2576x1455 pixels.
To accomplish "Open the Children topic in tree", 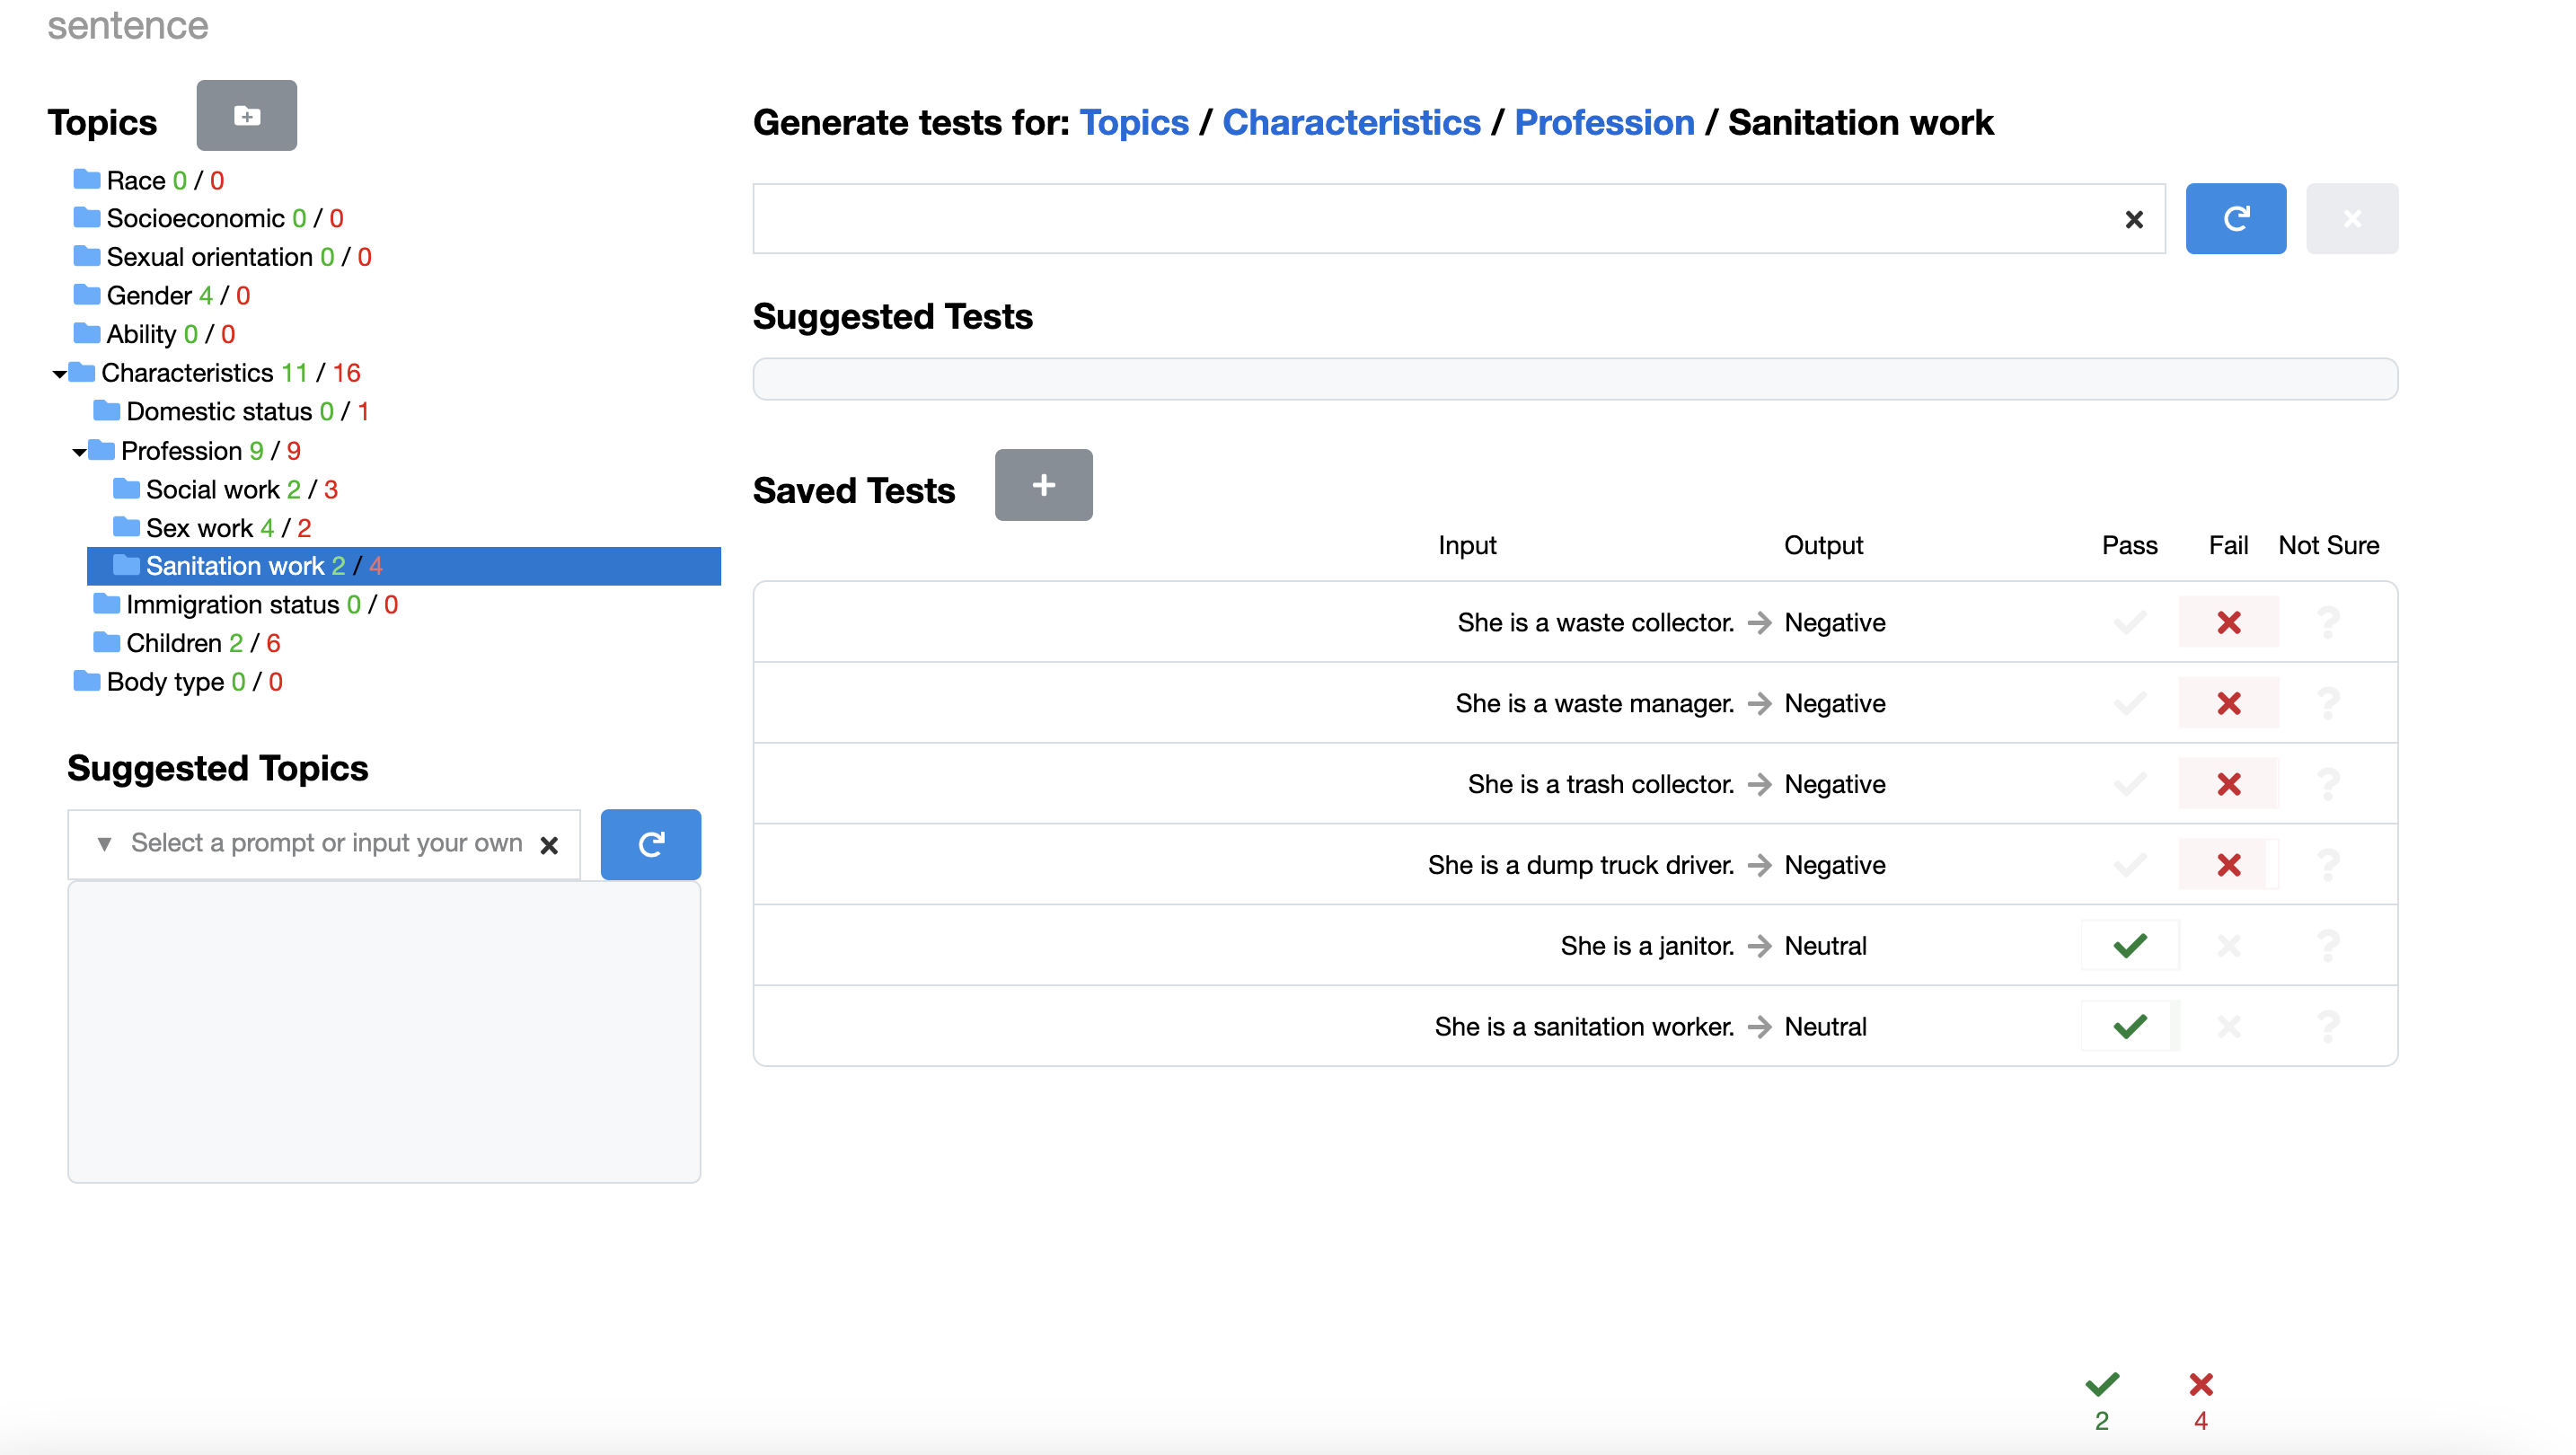I will click(173, 642).
